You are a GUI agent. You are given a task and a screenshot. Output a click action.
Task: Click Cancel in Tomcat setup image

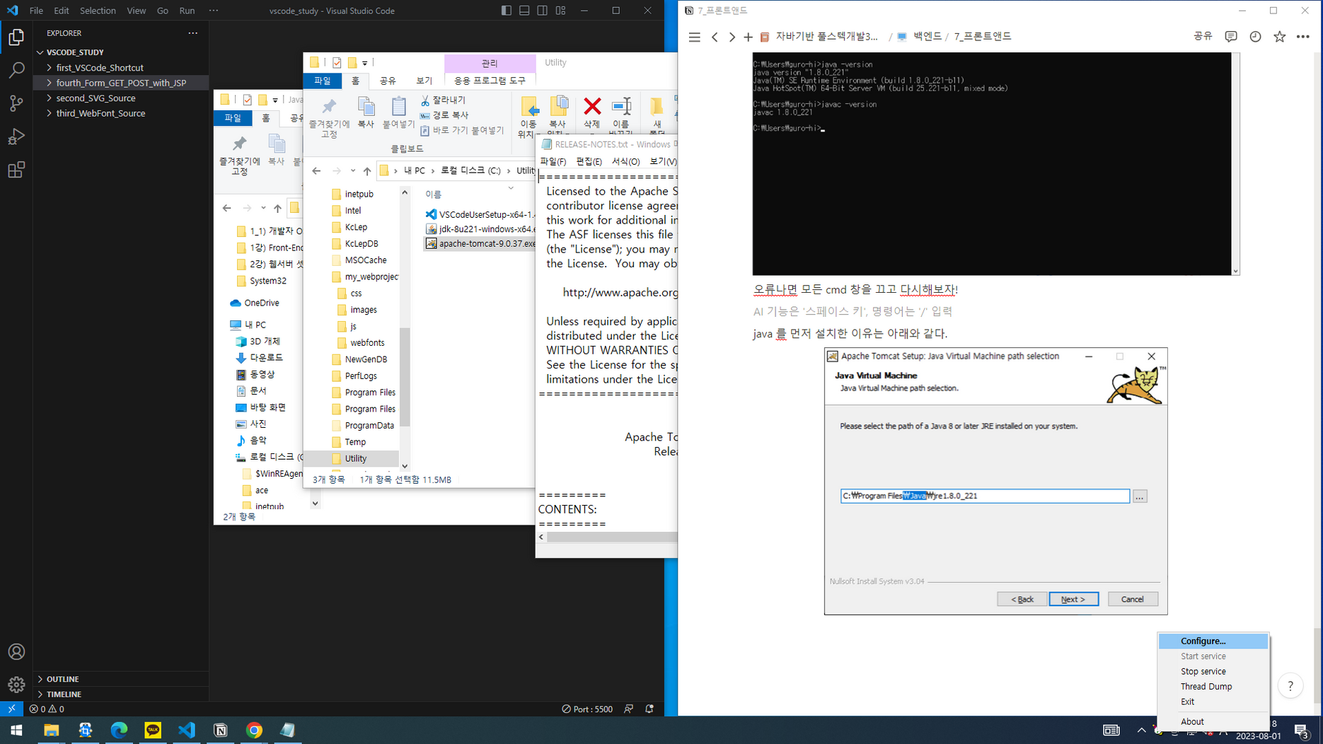[x=1132, y=599]
